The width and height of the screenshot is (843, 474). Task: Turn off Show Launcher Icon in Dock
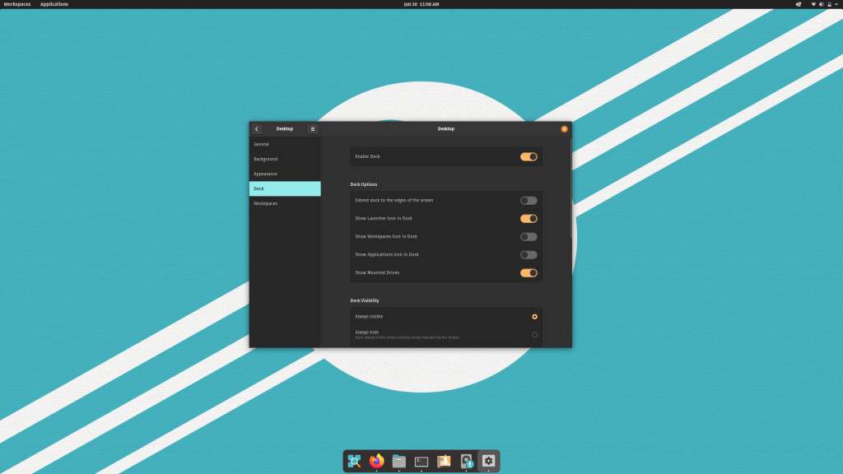click(530, 218)
